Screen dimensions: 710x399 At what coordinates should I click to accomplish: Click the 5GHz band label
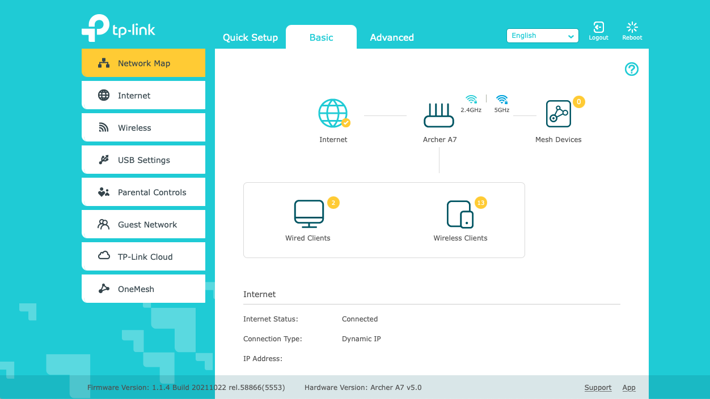(502, 110)
